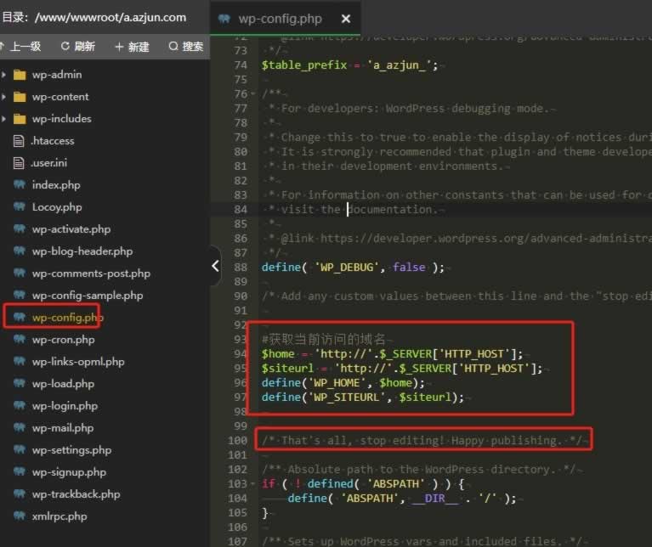Click the refresh icon in file toolbar
The image size is (652, 547).
(65, 47)
